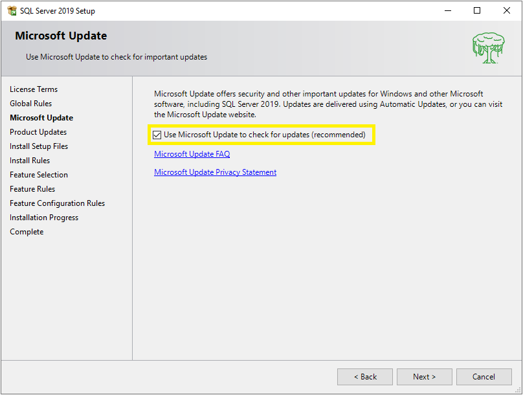Select Installation Progress step in sidebar
523x395 pixels.
[44, 218]
